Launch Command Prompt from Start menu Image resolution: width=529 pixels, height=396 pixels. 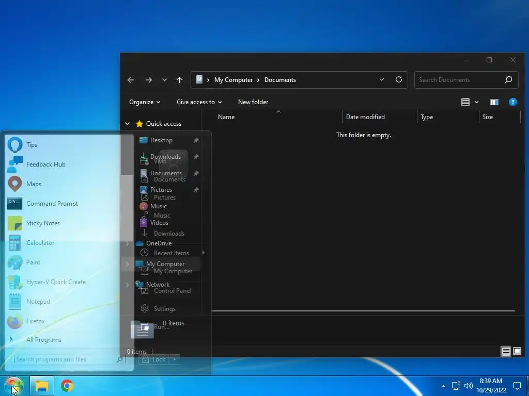[63, 203]
